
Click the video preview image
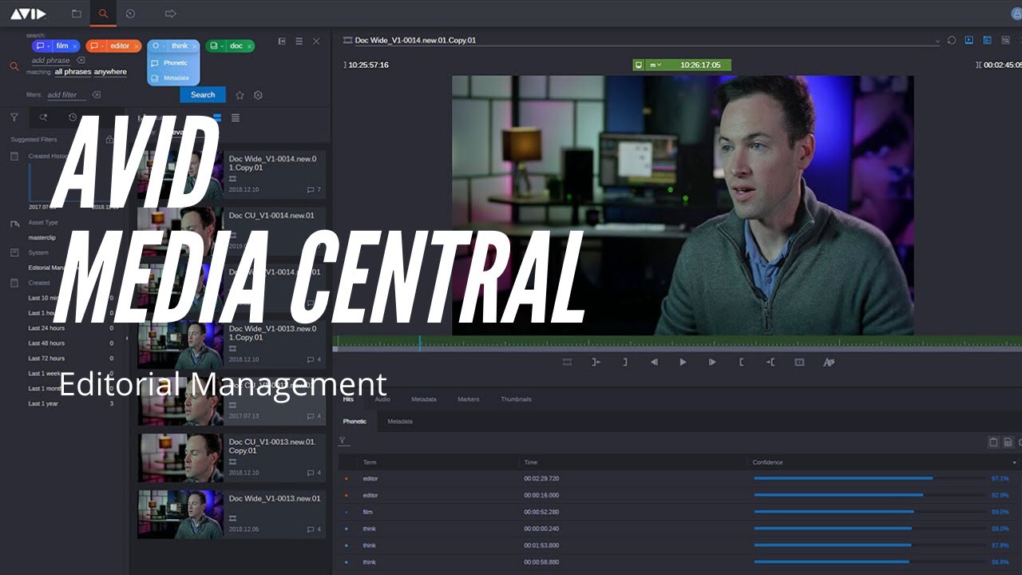(x=683, y=205)
